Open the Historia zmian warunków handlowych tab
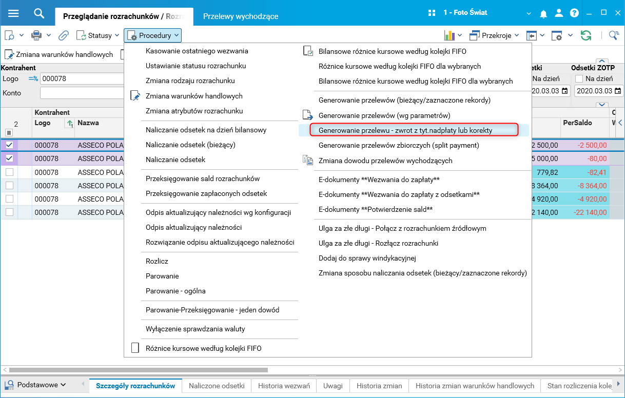Image resolution: width=625 pixels, height=398 pixels. tap(475, 386)
